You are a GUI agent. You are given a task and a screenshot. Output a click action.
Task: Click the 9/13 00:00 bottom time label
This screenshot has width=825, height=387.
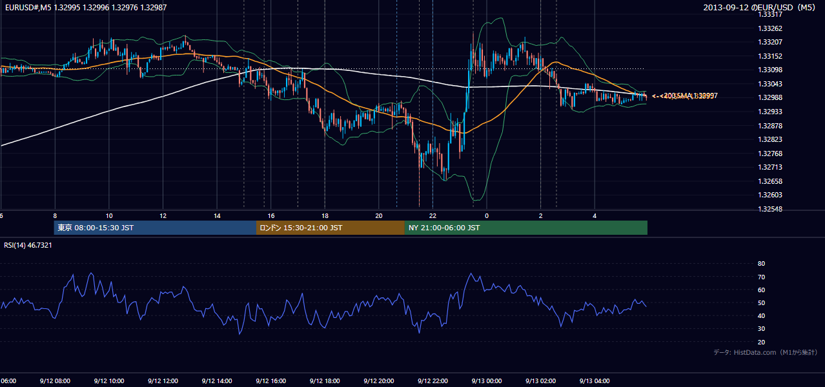click(x=486, y=381)
